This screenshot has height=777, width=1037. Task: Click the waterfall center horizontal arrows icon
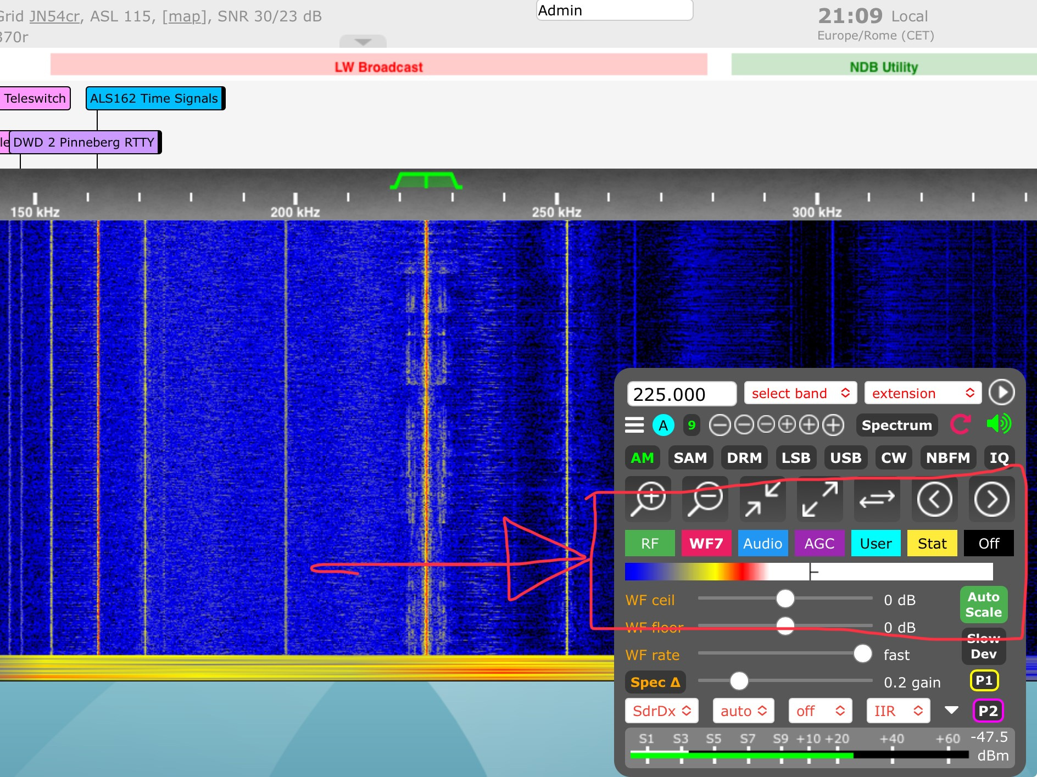click(x=877, y=499)
